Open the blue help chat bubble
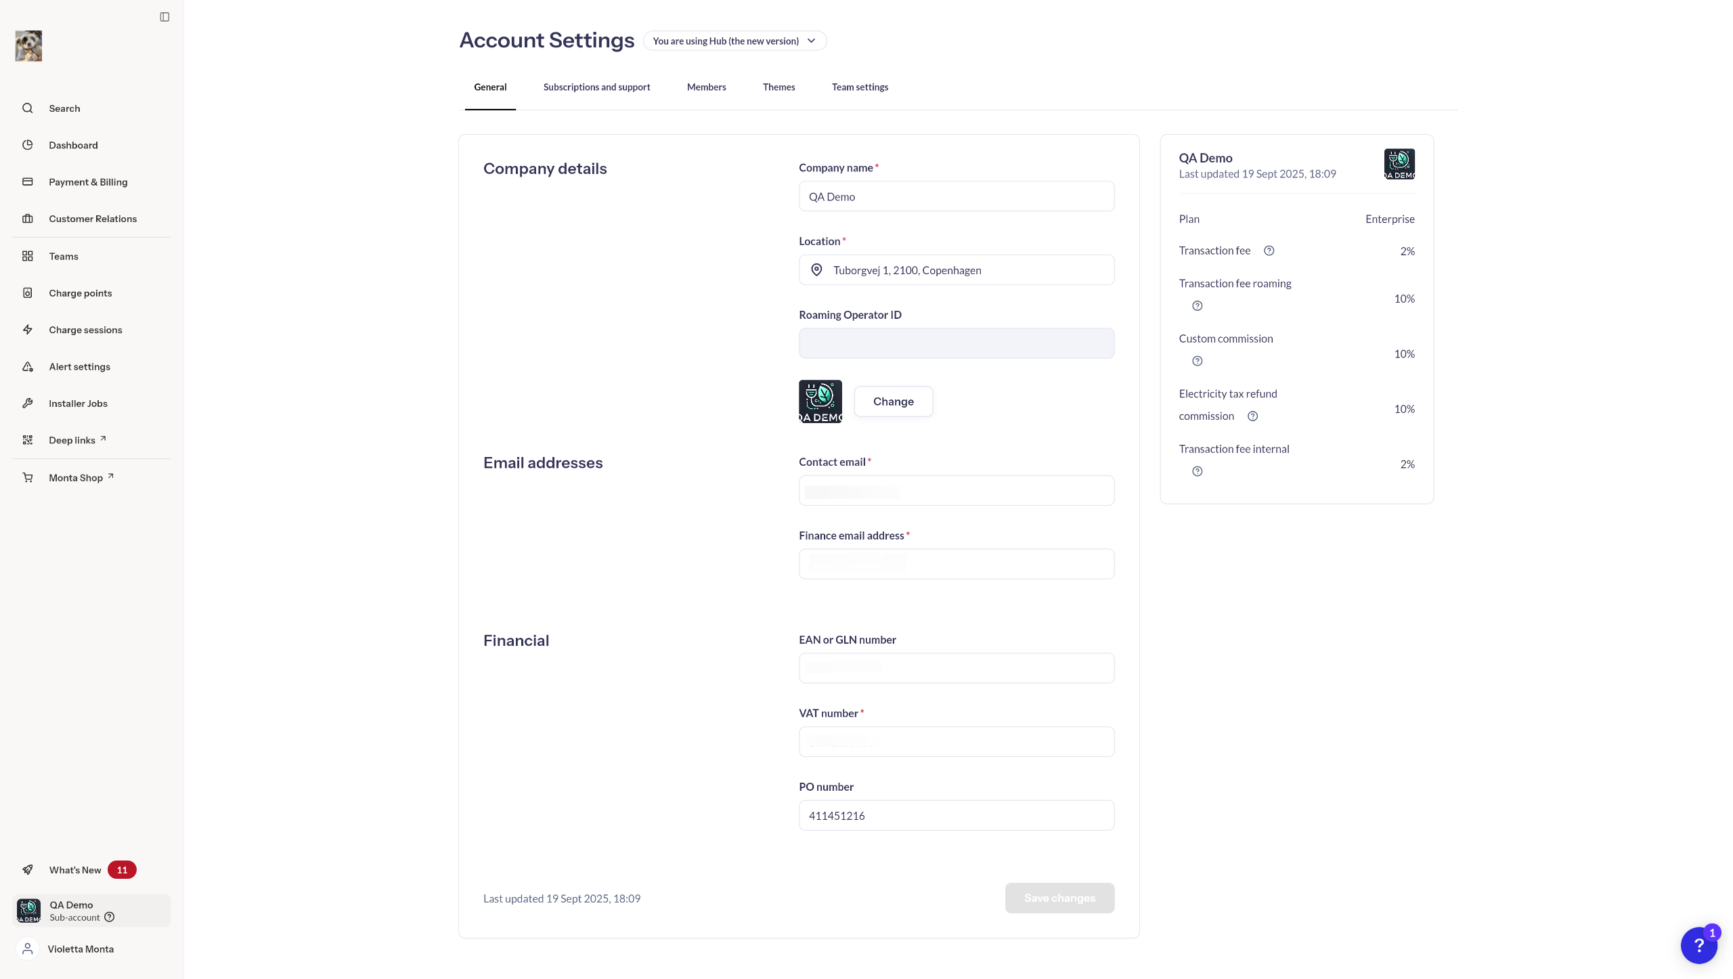This screenshot has height=979, width=1733. (1698, 945)
